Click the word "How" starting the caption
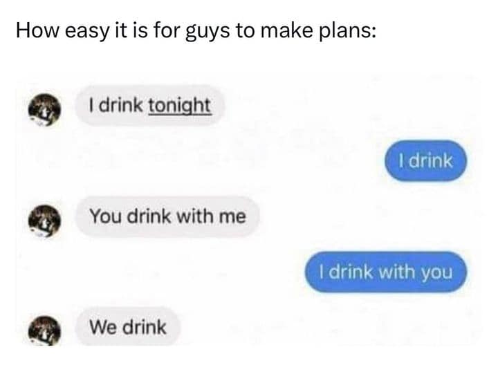This screenshot has width=498, height=365. (37, 31)
